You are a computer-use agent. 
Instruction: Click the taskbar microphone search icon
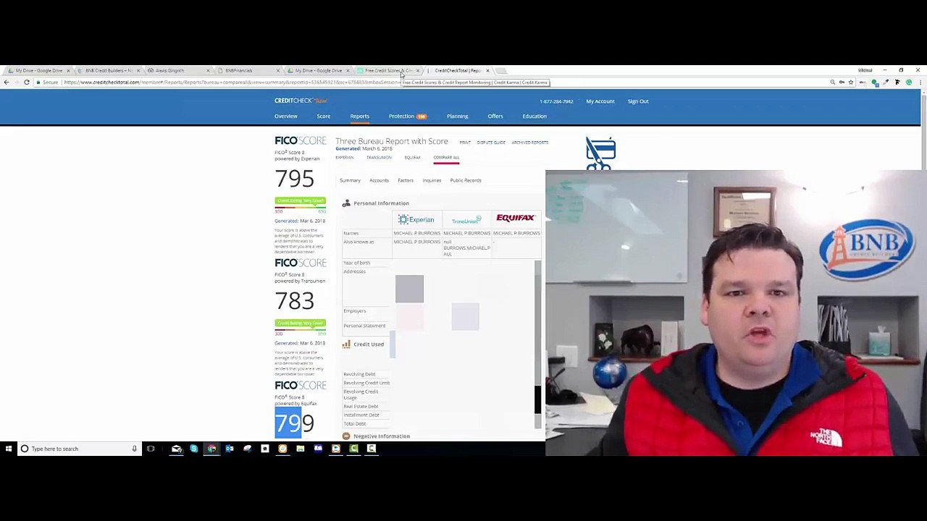[134, 449]
